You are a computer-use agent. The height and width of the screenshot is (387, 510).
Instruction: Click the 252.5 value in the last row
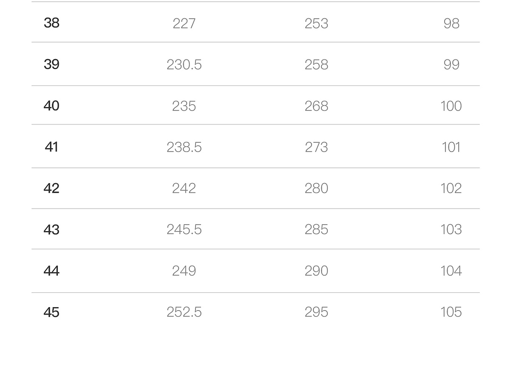[184, 312]
